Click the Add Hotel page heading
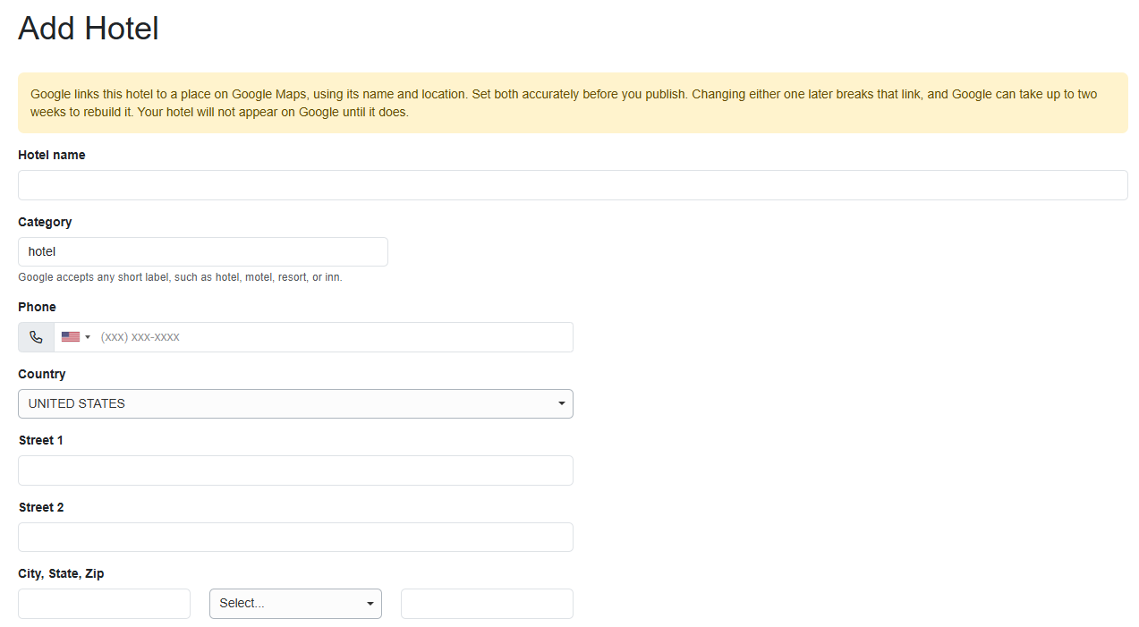 click(89, 29)
